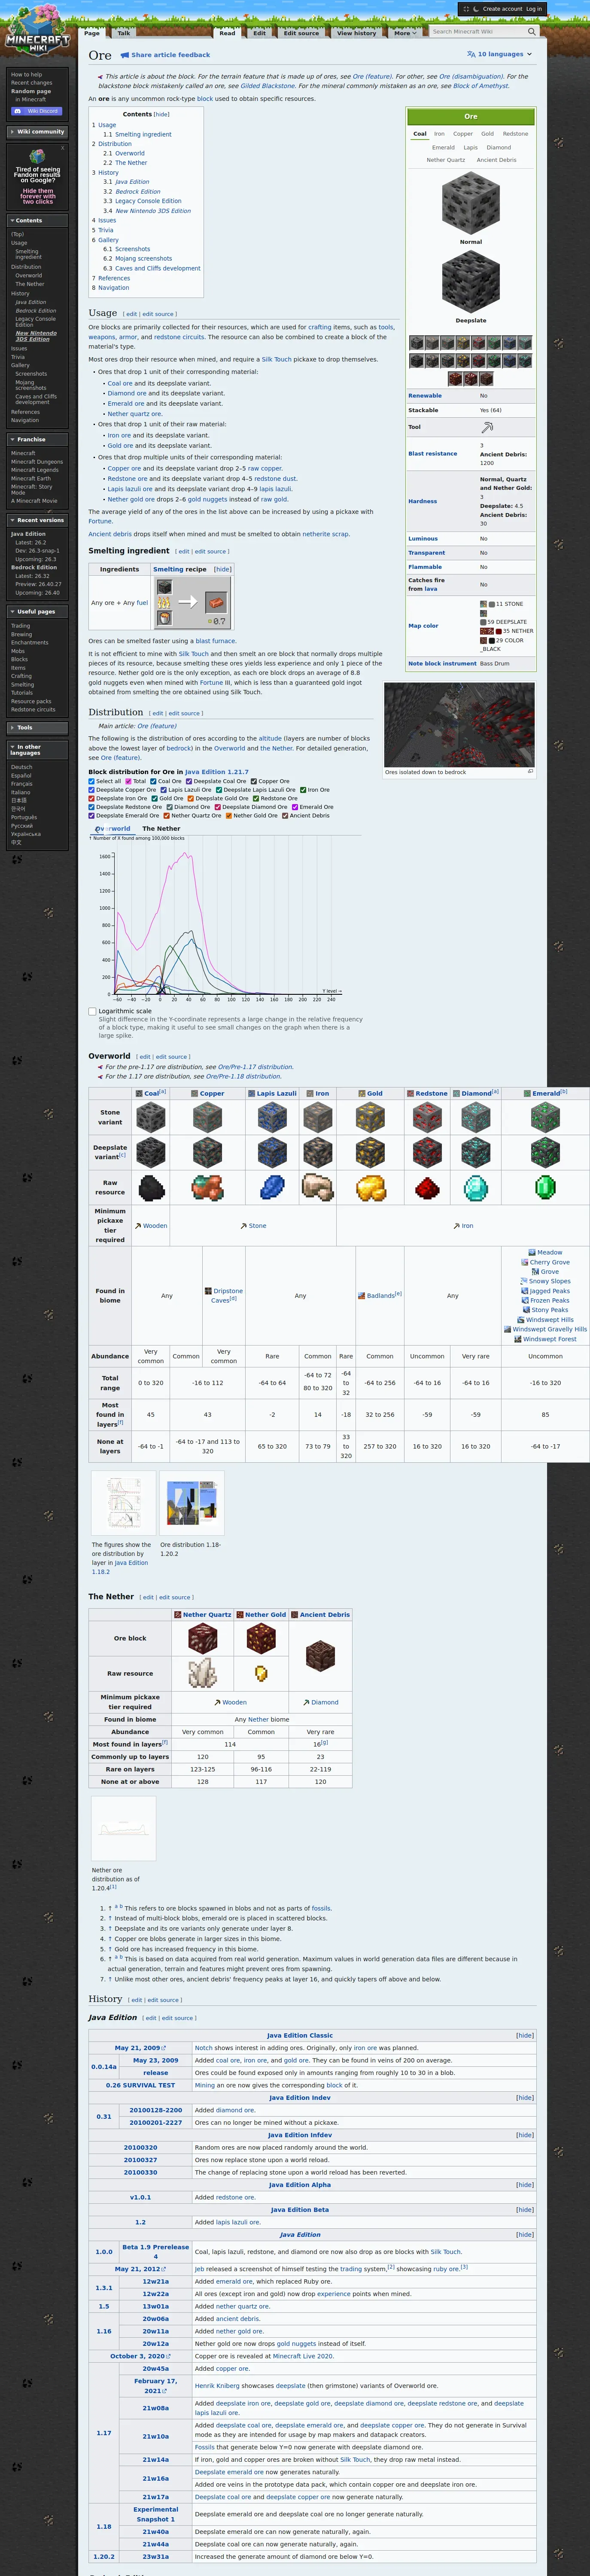590x2576 pixels.
Task: Click the emerald gem resource icon
Action: click(545, 1188)
